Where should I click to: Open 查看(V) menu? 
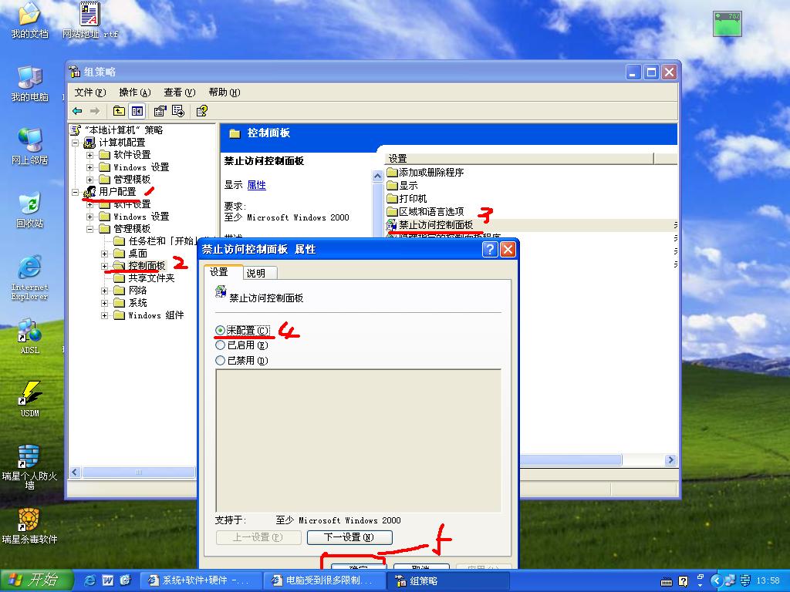[x=179, y=92]
